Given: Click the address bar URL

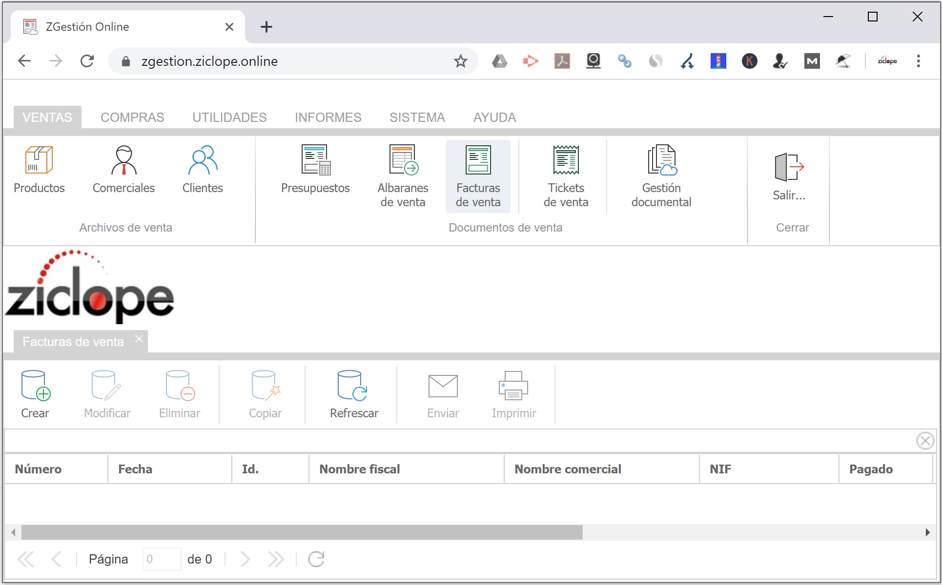Looking at the screenshot, I should [209, 61].
